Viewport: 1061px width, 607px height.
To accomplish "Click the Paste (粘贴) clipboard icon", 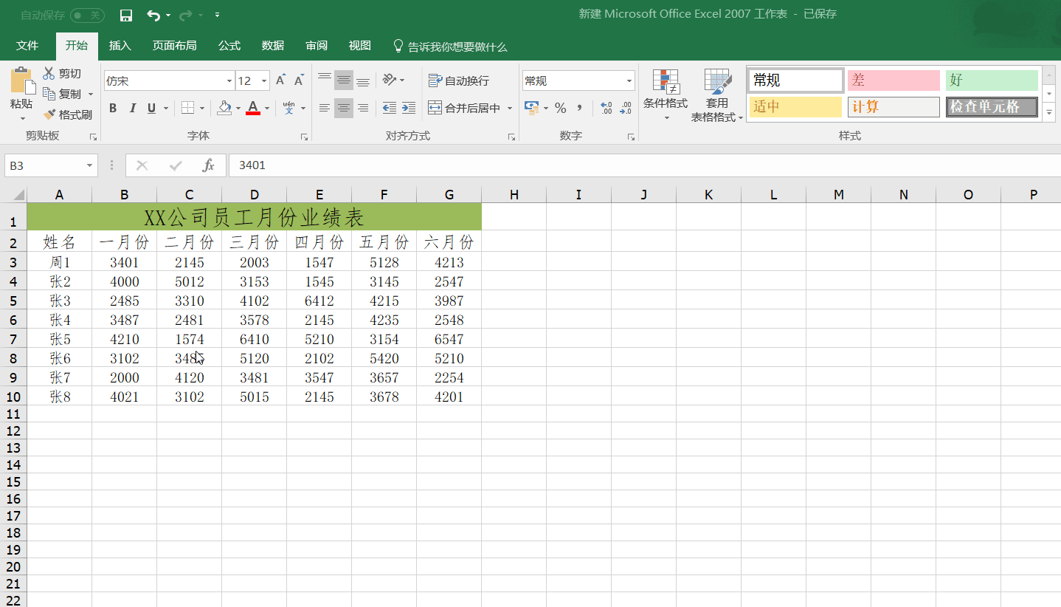I will 21,80.
